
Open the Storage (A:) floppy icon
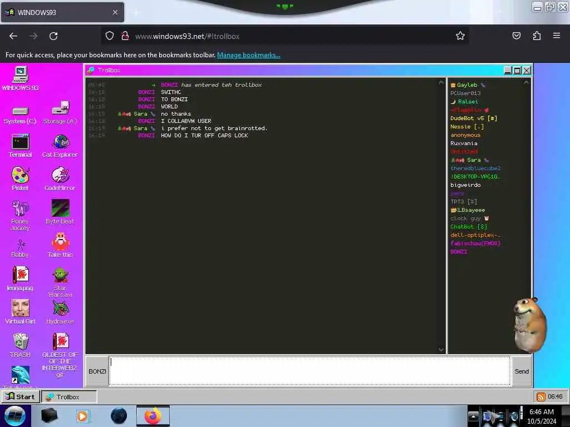click(60, 112)
